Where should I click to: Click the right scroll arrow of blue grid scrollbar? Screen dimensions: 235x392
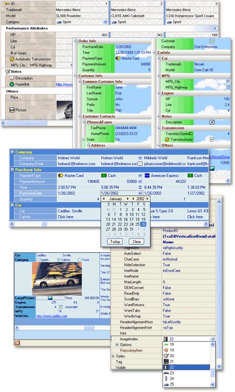coord(206,224)
